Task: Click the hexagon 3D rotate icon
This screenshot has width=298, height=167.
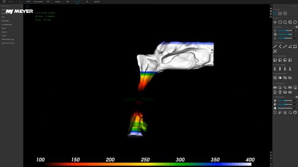Action: tap(295, 22)
